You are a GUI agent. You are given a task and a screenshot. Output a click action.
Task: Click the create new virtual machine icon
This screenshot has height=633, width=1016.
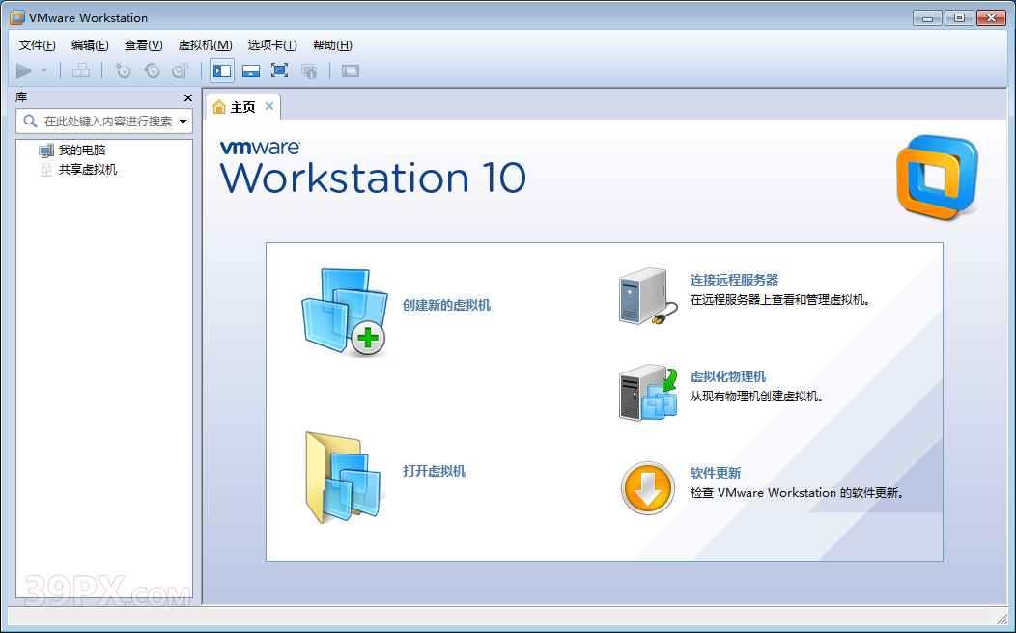[x=344, y=312]
